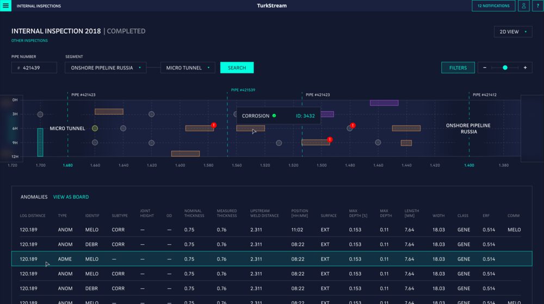The height and width of the screenshot is (304, 544).
Task: Open the Micro Tunnel dropdown
Action: (187, 68)
